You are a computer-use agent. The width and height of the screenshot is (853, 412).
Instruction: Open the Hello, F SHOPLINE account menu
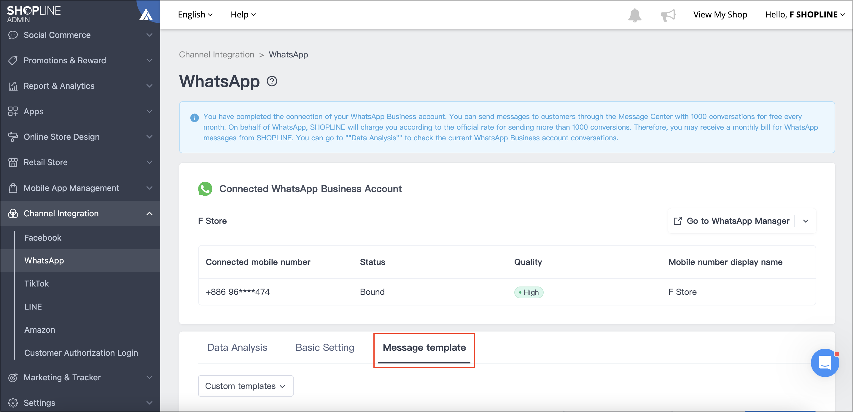pos(805,15)
